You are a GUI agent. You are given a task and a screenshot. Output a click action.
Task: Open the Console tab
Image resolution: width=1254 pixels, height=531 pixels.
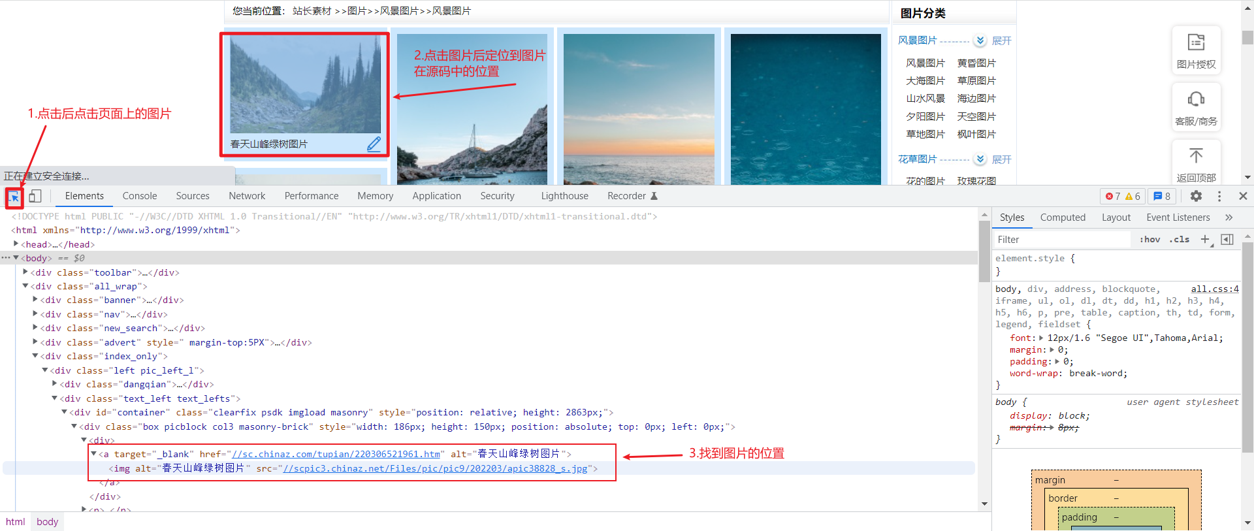(x=140, y=196)
